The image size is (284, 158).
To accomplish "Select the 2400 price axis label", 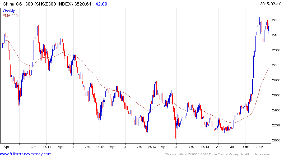I will (x=276, y=110).
